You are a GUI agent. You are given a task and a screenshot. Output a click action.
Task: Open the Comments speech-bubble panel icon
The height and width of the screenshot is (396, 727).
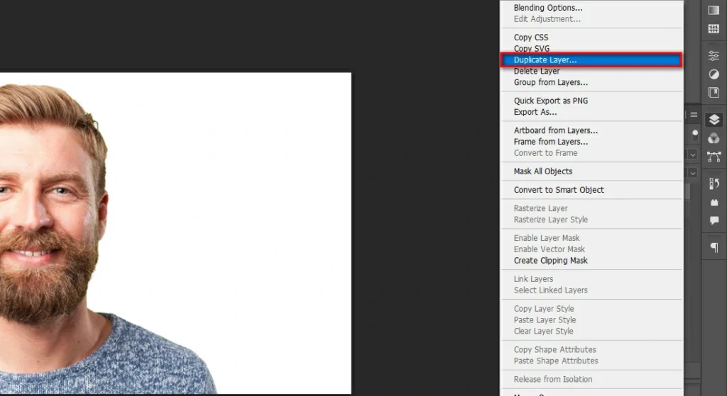pos(714,220)
